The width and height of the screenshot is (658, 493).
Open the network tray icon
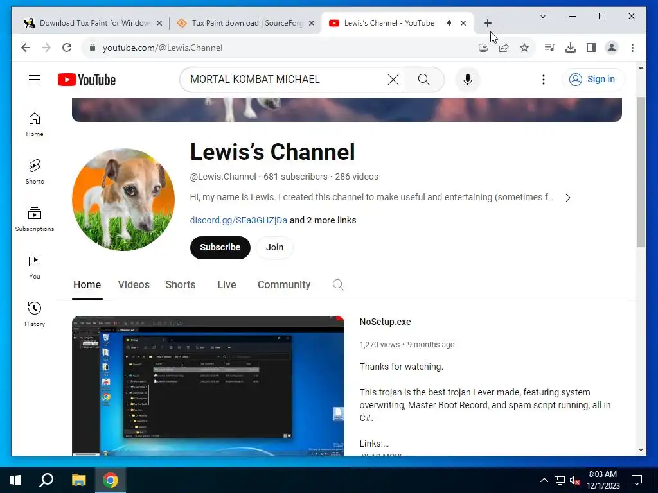(x=560, y=480)
